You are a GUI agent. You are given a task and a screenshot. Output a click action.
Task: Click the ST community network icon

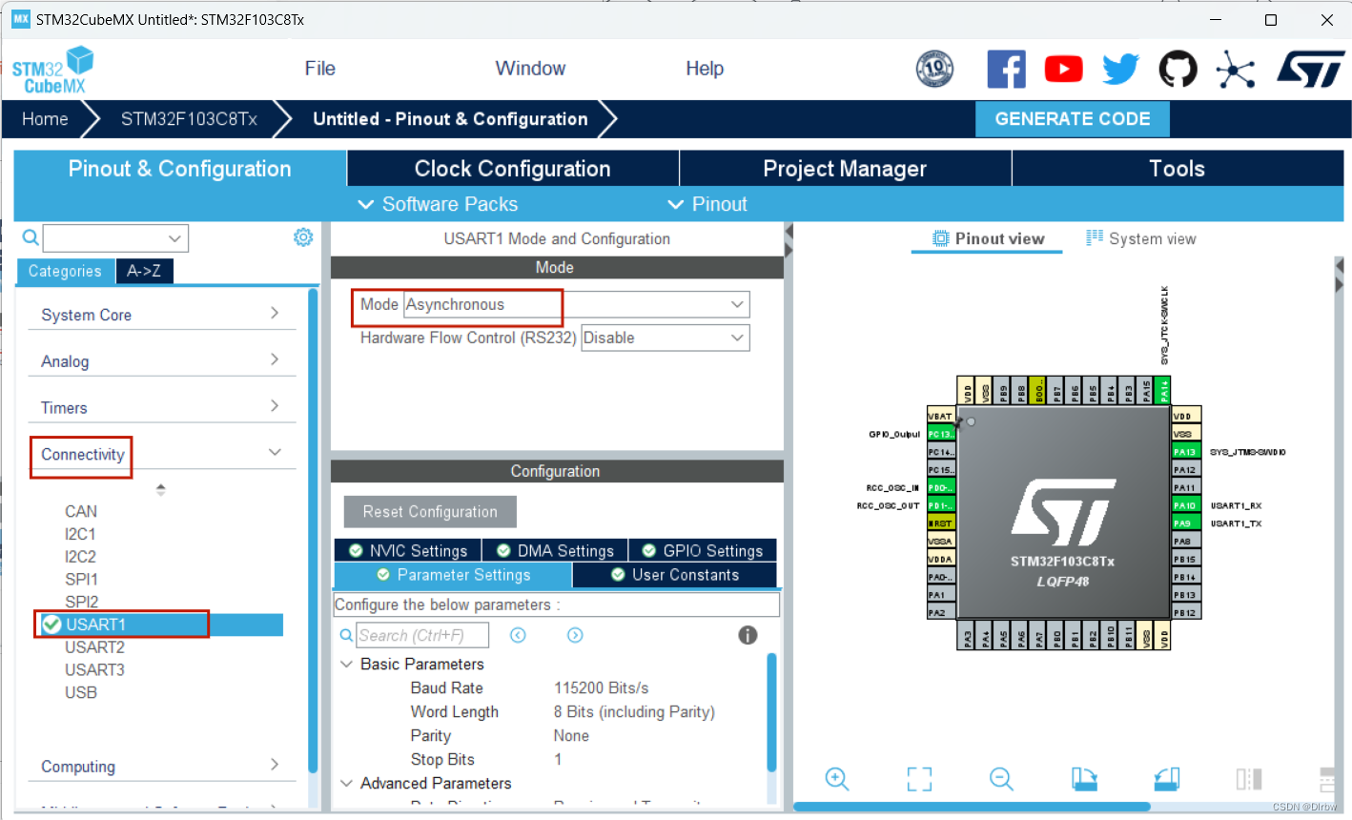click(1236, 70)
